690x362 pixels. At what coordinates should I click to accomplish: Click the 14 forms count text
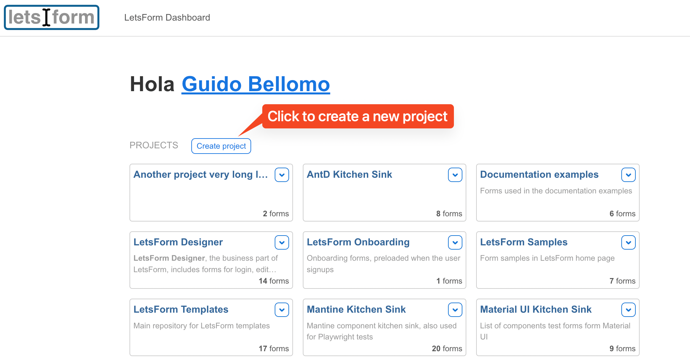(x=274, y=281)
